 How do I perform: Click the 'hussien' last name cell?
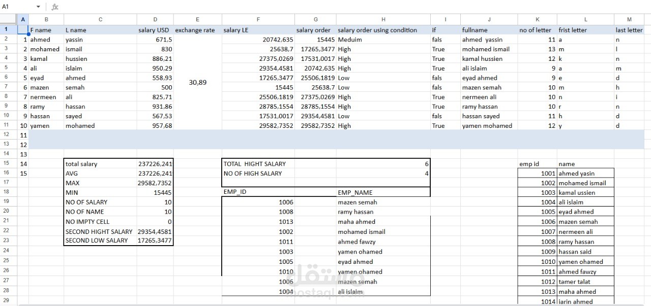pyautogui.click(x=100, y=58)
